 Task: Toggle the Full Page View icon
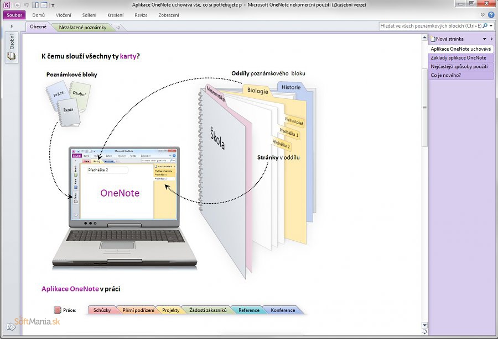(44, 5)
